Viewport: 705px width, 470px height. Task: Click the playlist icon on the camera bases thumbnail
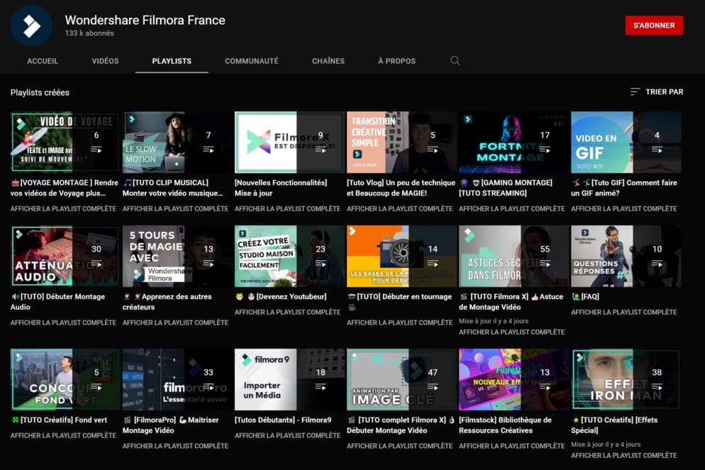click(x=433, y=264)
